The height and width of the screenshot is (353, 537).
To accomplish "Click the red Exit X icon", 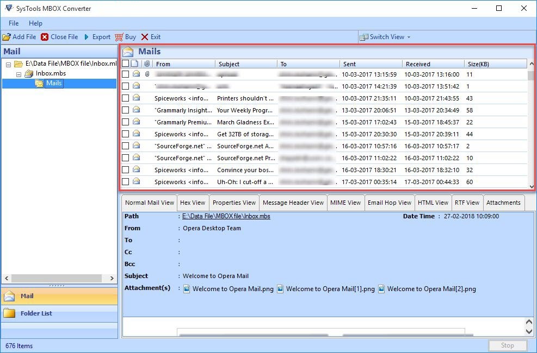I will 145,37.
